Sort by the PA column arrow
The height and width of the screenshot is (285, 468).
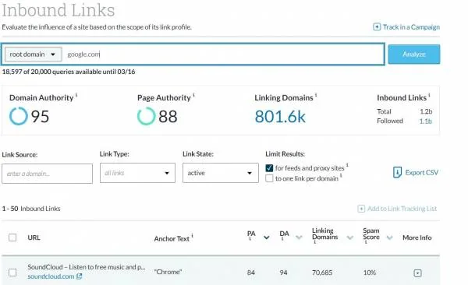[x=267, y=237]
